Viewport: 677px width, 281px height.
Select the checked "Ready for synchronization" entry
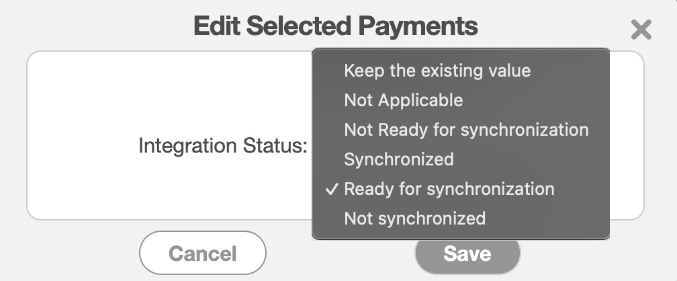click(x=449, y=189)
